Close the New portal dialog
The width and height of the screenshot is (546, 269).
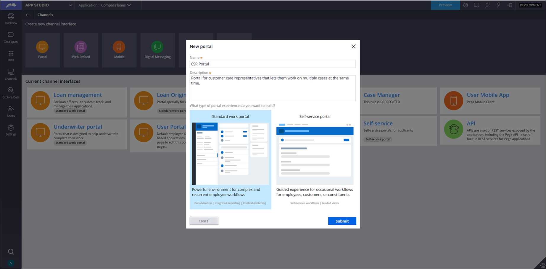tap(353, 46)
